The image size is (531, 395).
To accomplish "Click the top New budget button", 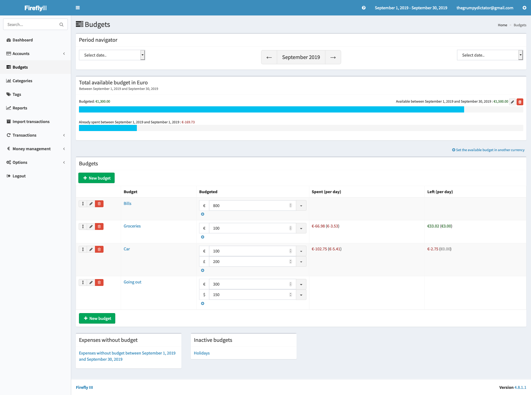I will coord(97,178).
